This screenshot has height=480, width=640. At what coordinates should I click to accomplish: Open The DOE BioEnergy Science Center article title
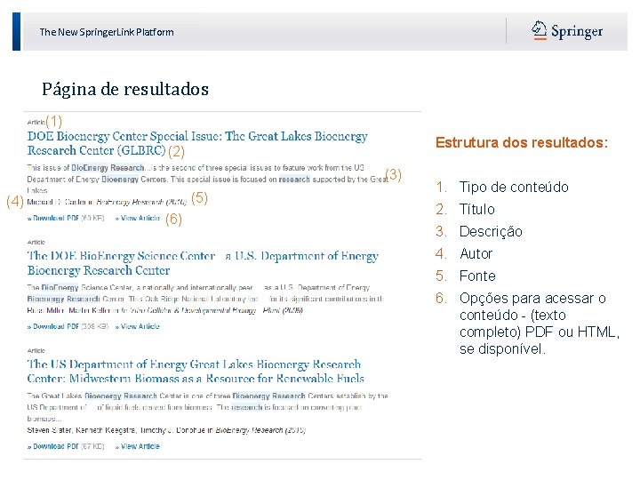pos(203,263)
